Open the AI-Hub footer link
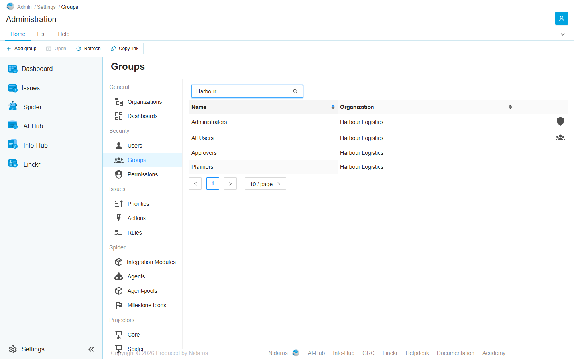Screen dimensions: 574x359 (x=316, y=353)
